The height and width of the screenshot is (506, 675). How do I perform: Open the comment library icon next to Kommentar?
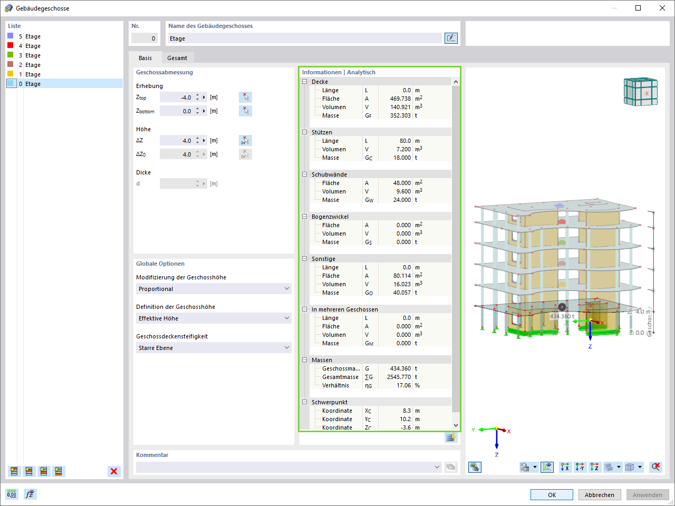(x=451, y=467)
